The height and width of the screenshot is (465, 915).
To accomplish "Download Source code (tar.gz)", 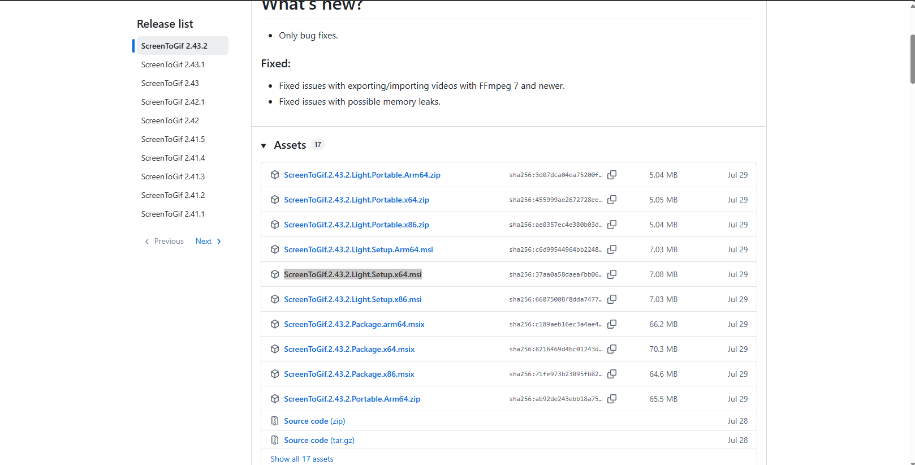I will [319, 440].
